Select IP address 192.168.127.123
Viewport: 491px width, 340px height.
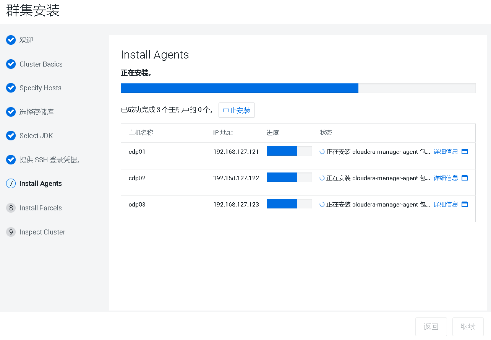coord(236,204)
